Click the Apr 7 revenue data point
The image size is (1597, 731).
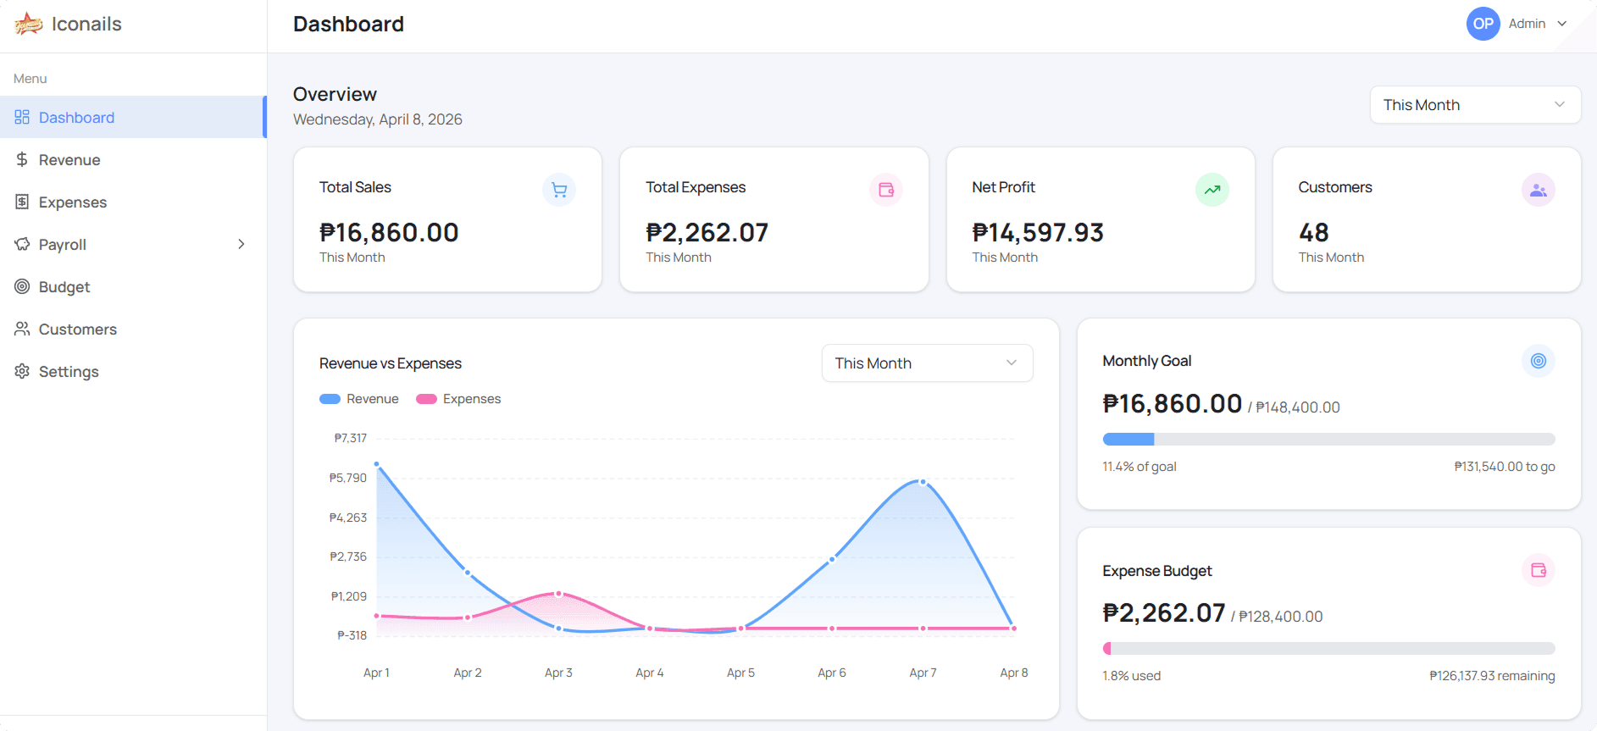point(923,482)
